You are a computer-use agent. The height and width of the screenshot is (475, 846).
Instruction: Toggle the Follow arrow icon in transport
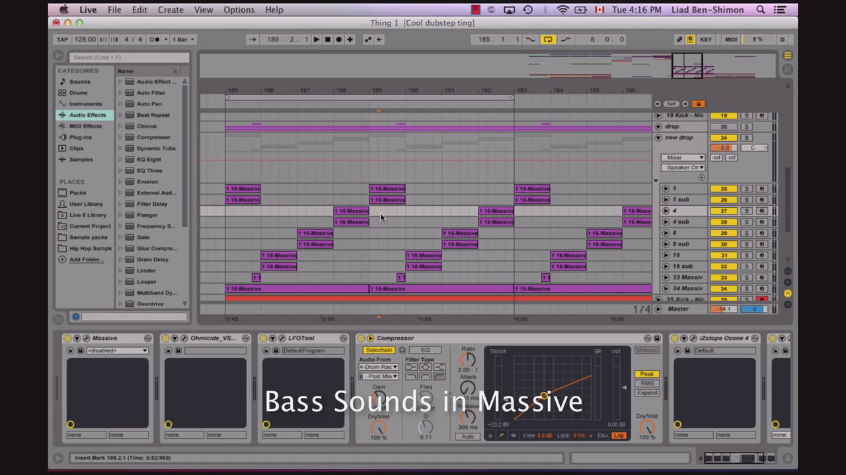pos(252,40)
